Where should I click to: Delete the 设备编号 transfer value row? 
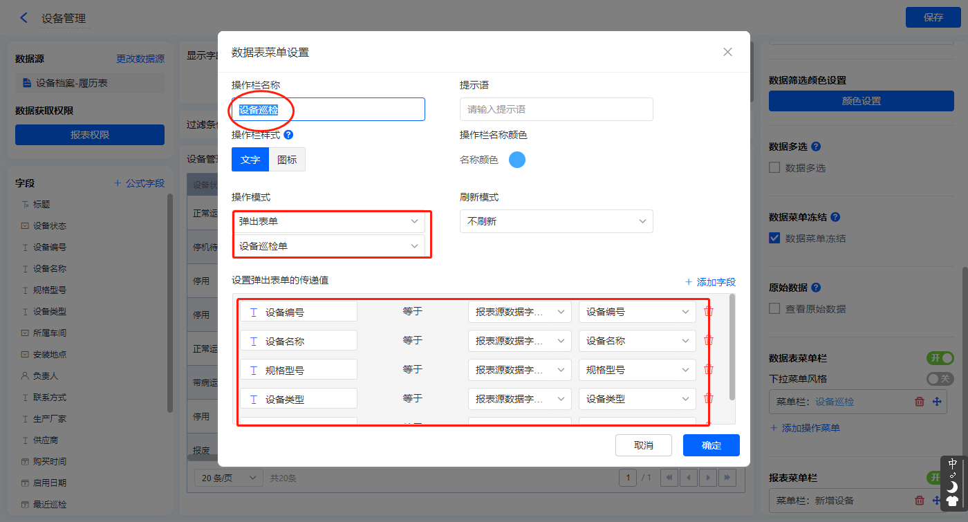tap(708, 312)
